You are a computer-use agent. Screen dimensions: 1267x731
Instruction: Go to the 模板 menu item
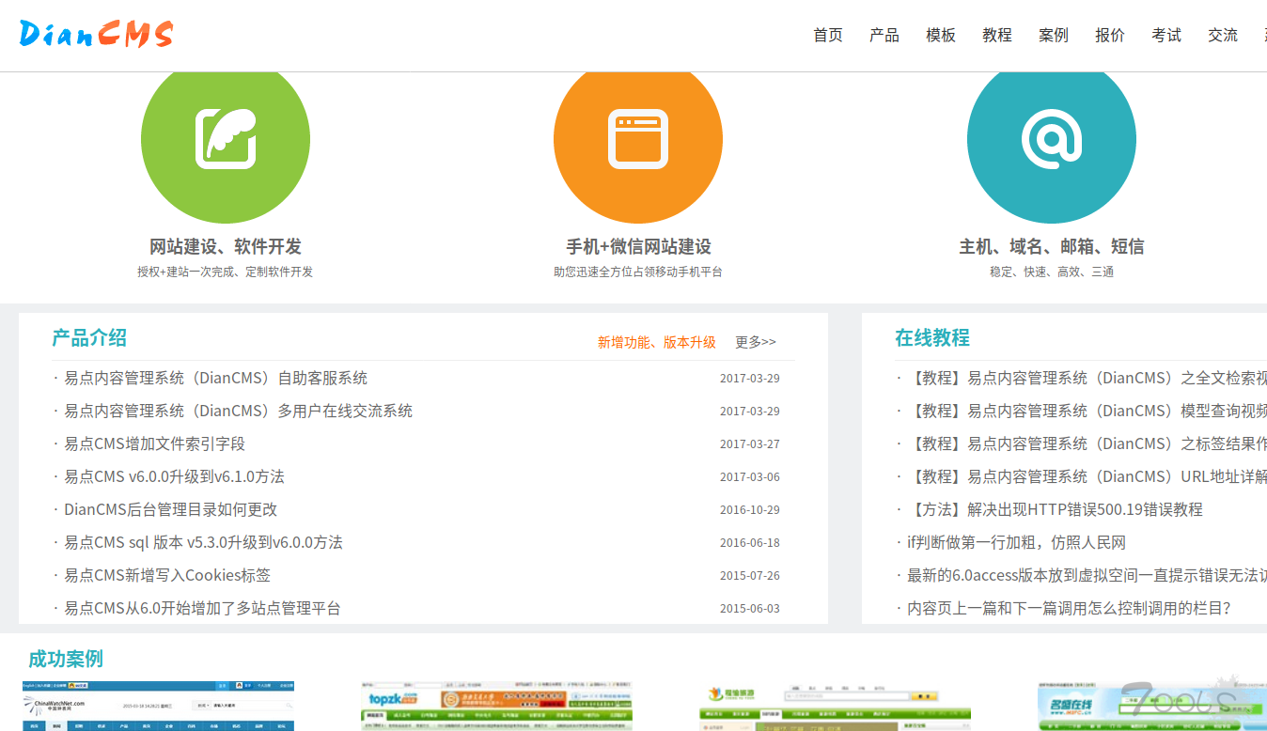pos(941,35)
